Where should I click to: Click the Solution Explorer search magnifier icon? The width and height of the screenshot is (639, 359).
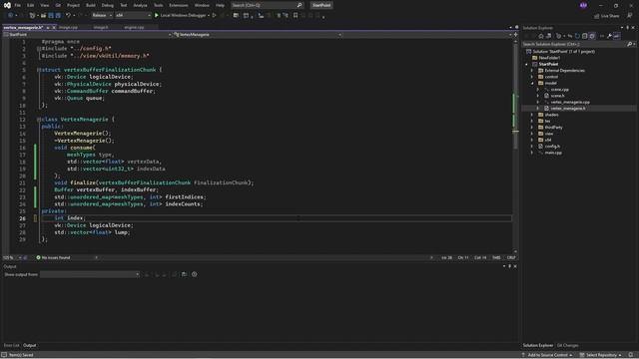[629, 44]
